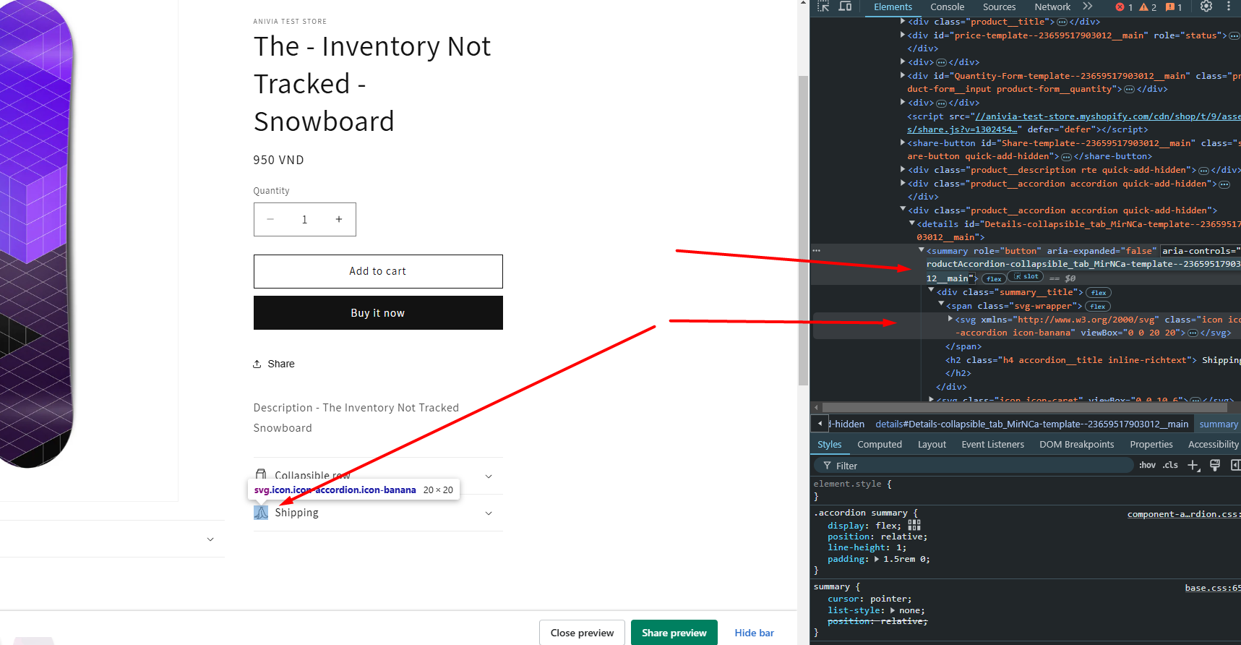Toggle the computed styles sidebar icon

pyautogui.click(x=1235, y=466)
